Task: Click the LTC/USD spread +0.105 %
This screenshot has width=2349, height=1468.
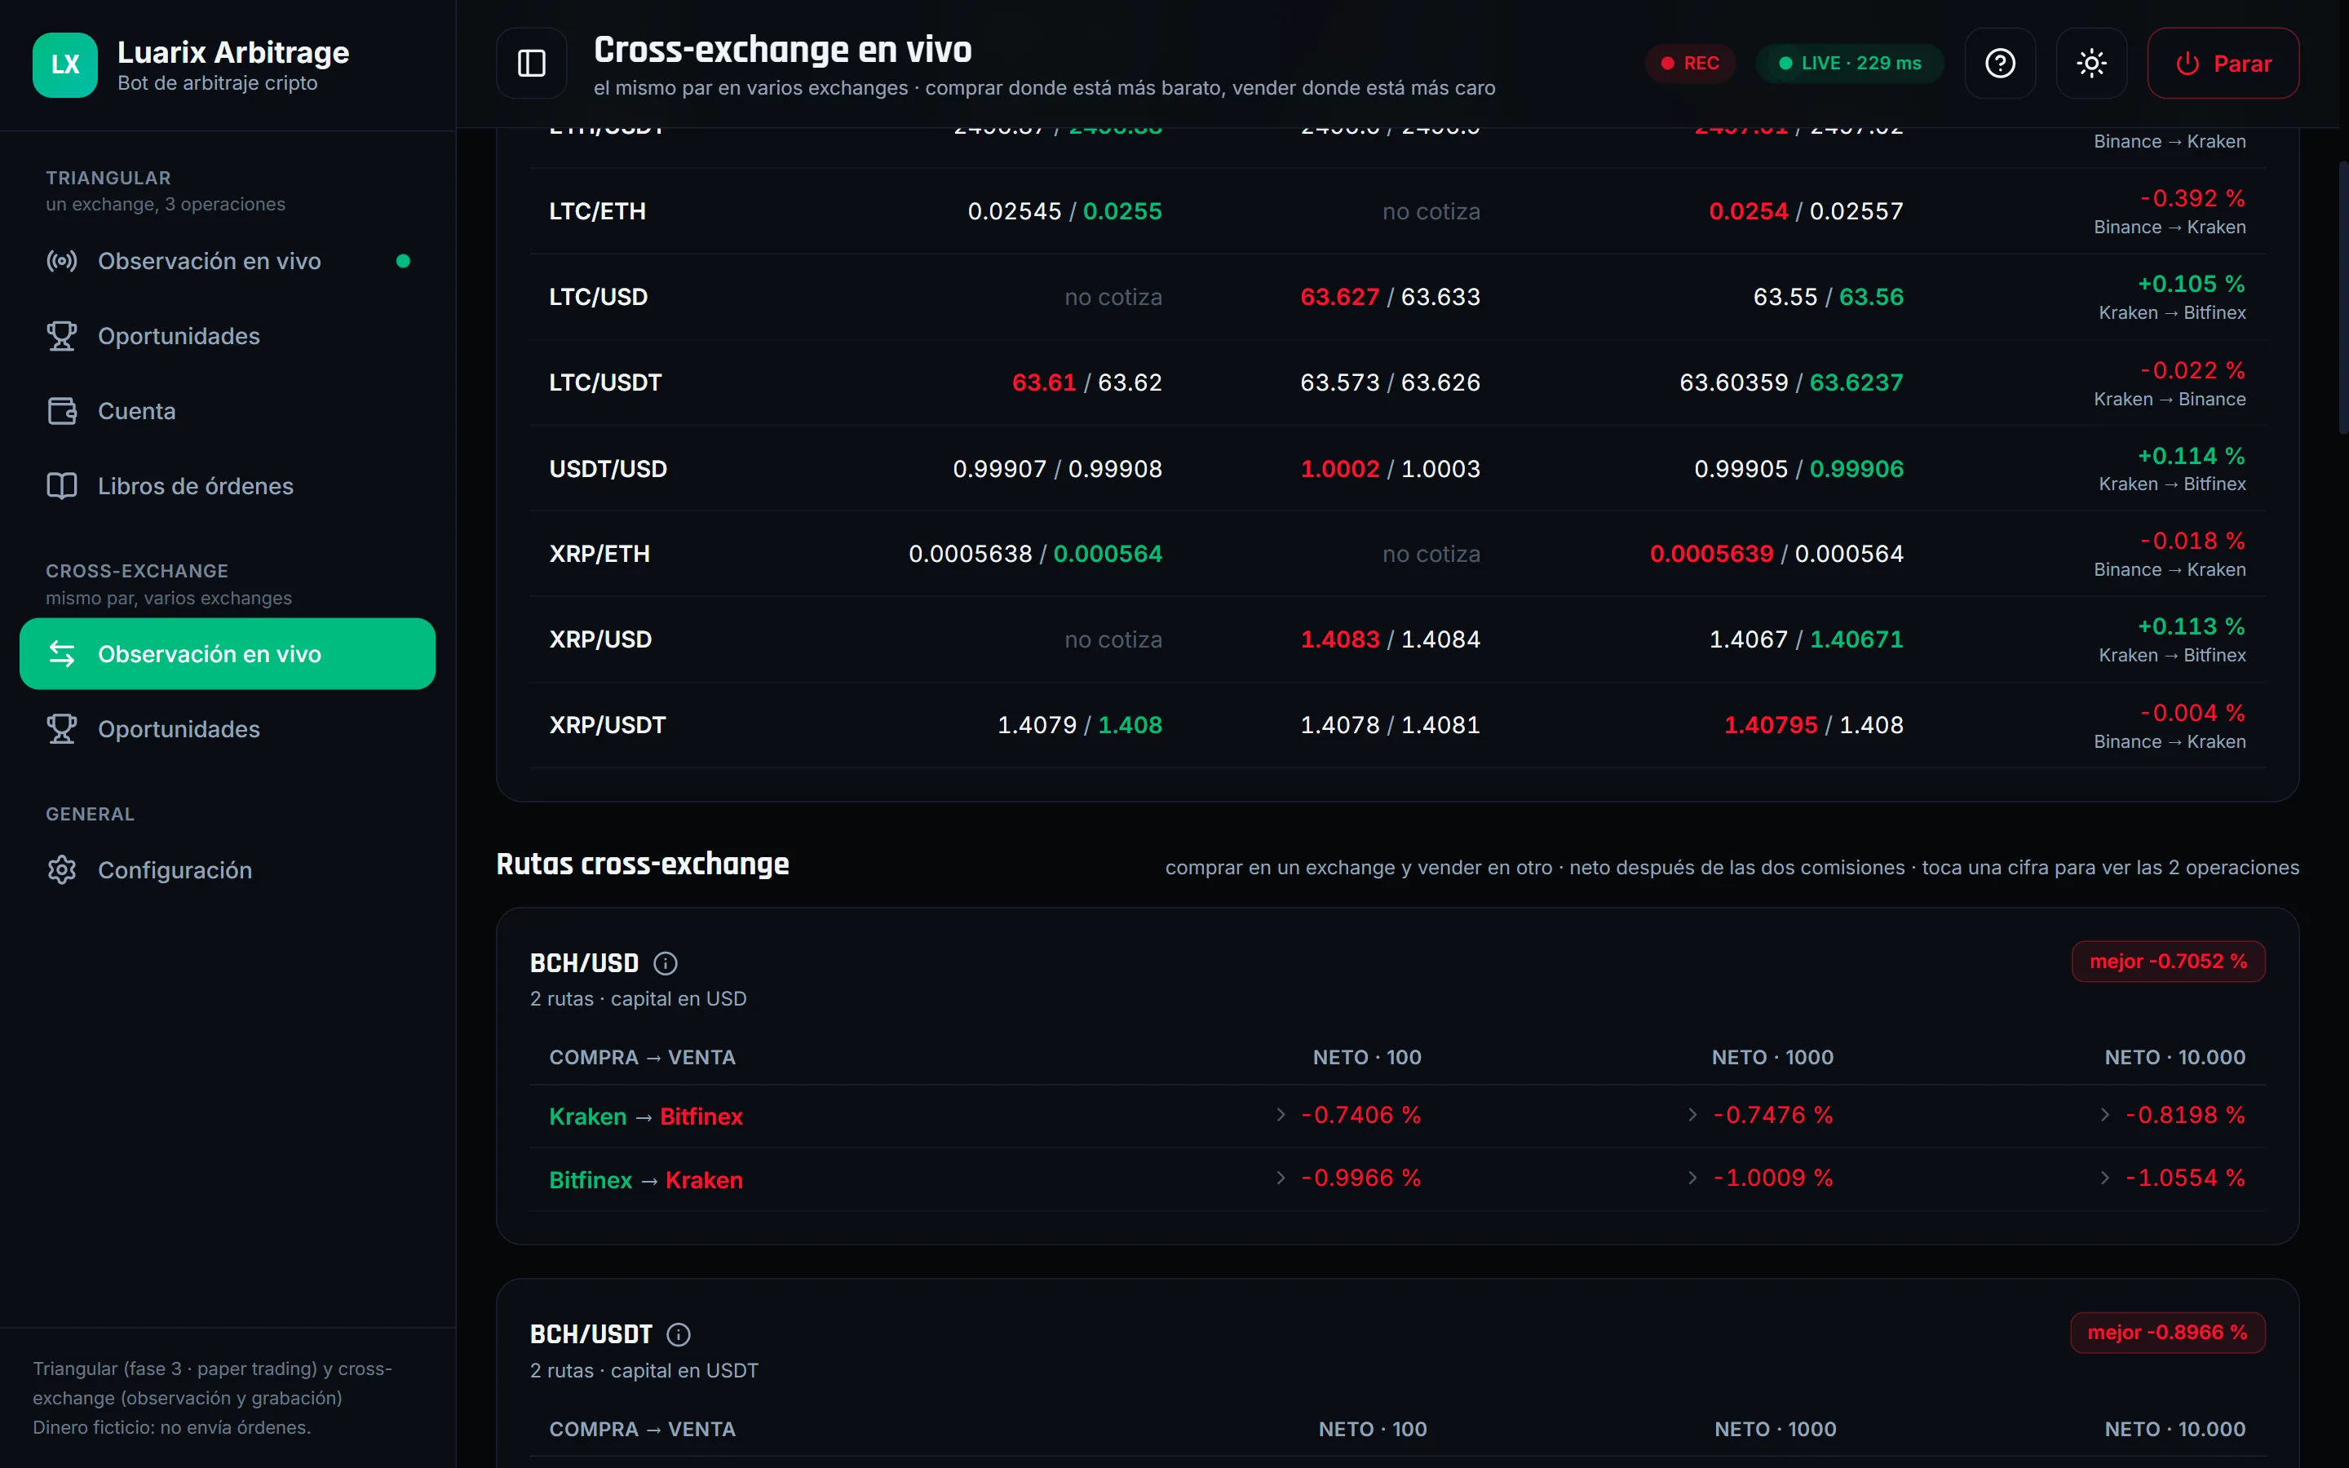Action: (x=2191, y=284)
